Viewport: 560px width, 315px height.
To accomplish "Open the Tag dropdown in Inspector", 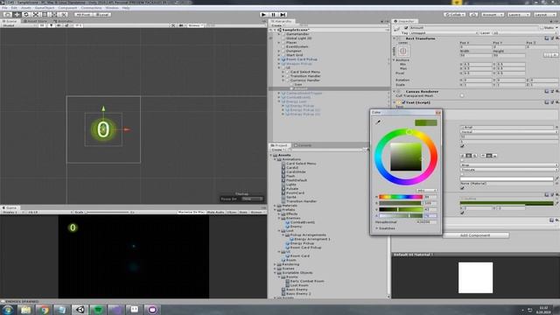I will [444, 33].
